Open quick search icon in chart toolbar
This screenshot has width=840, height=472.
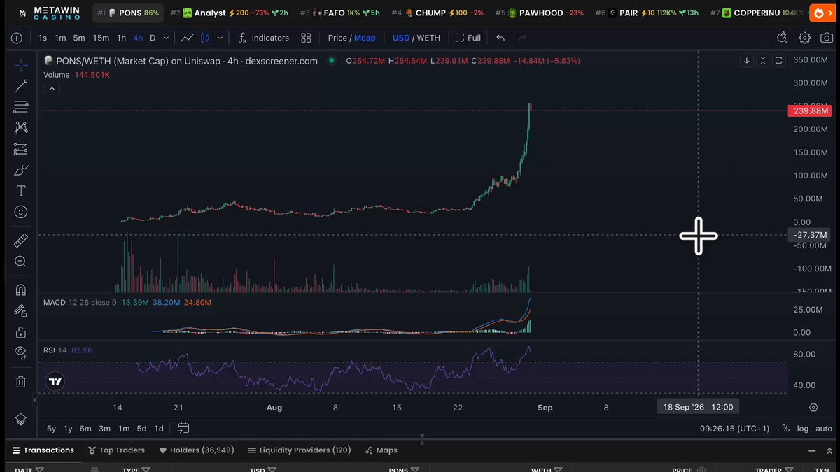pos(783,38)
